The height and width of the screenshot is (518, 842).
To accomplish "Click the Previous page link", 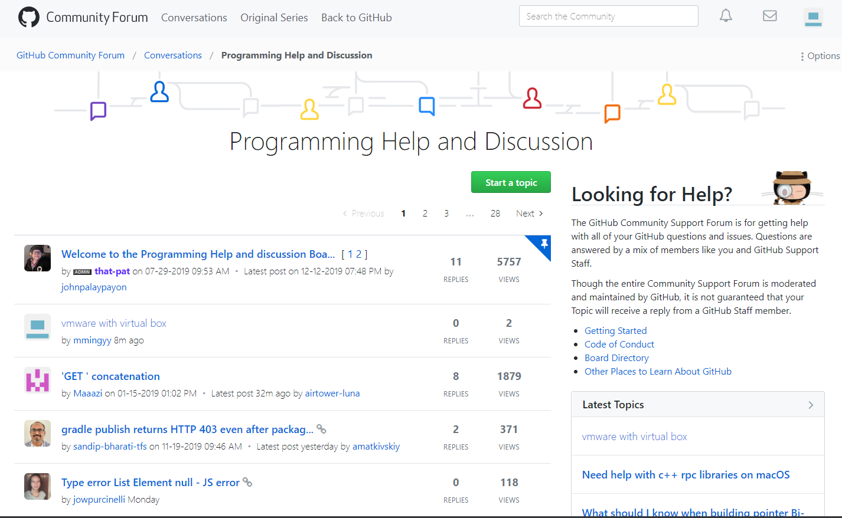I will 363,214.
